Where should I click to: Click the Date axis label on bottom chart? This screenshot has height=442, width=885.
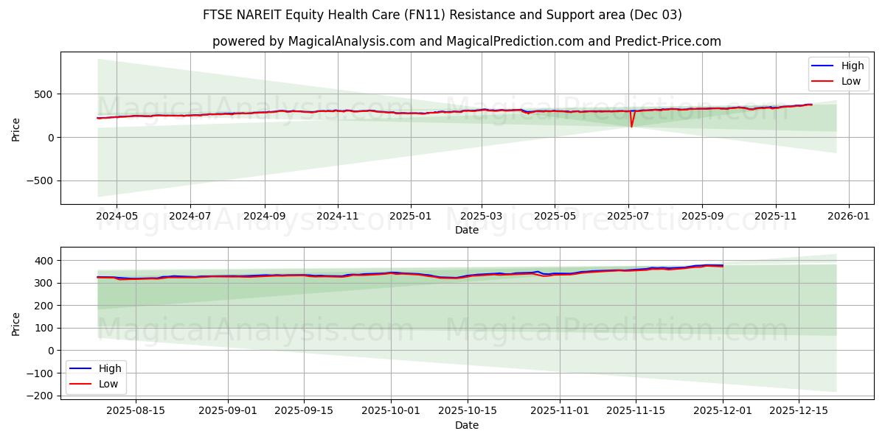point(468,425)
